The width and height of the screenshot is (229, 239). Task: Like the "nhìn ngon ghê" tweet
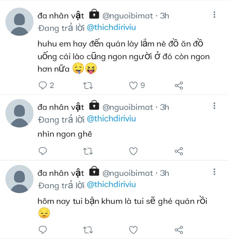point(133,151)
